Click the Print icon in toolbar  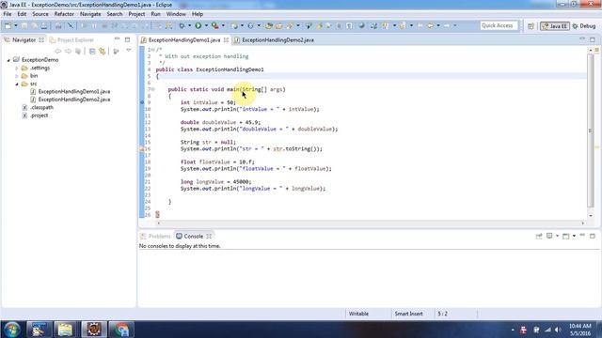point(44,25)
